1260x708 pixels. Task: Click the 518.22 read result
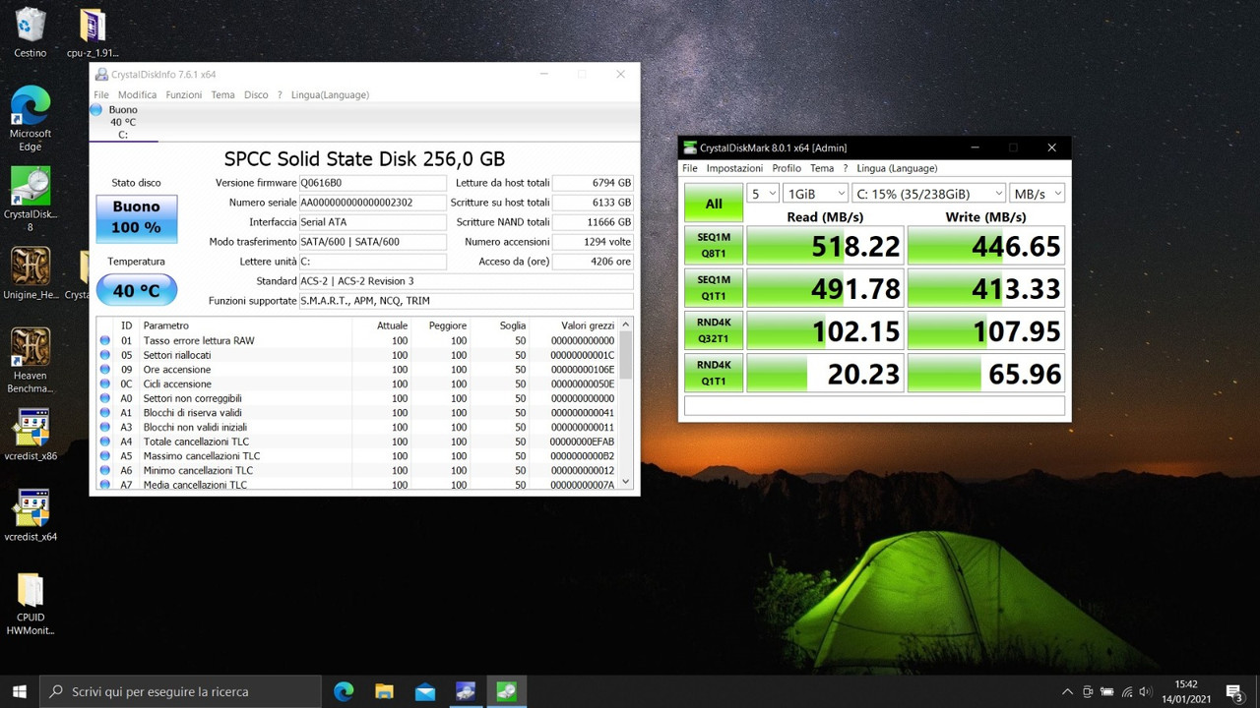pyautogui.click(x=825, y=246)
